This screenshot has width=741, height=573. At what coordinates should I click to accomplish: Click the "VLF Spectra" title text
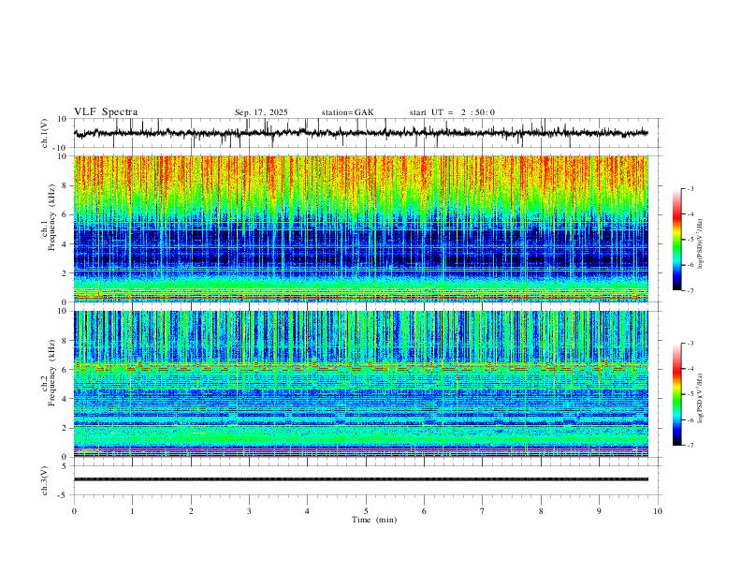(x=106, y=112)
